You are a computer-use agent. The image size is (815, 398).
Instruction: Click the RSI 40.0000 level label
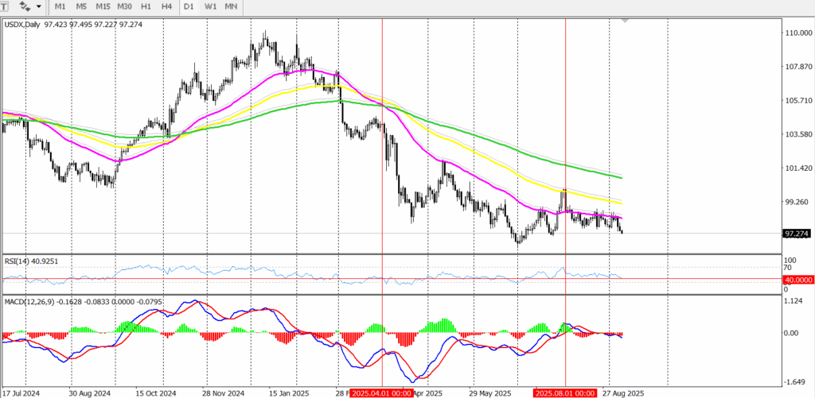coord(797,280)
